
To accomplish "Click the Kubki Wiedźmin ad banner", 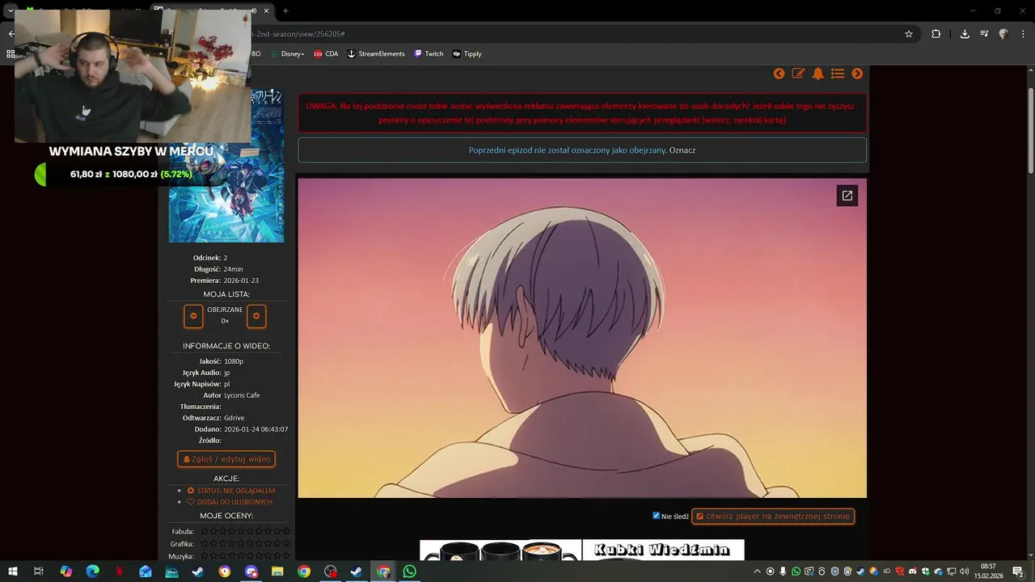I will click(x=582, y=550).
